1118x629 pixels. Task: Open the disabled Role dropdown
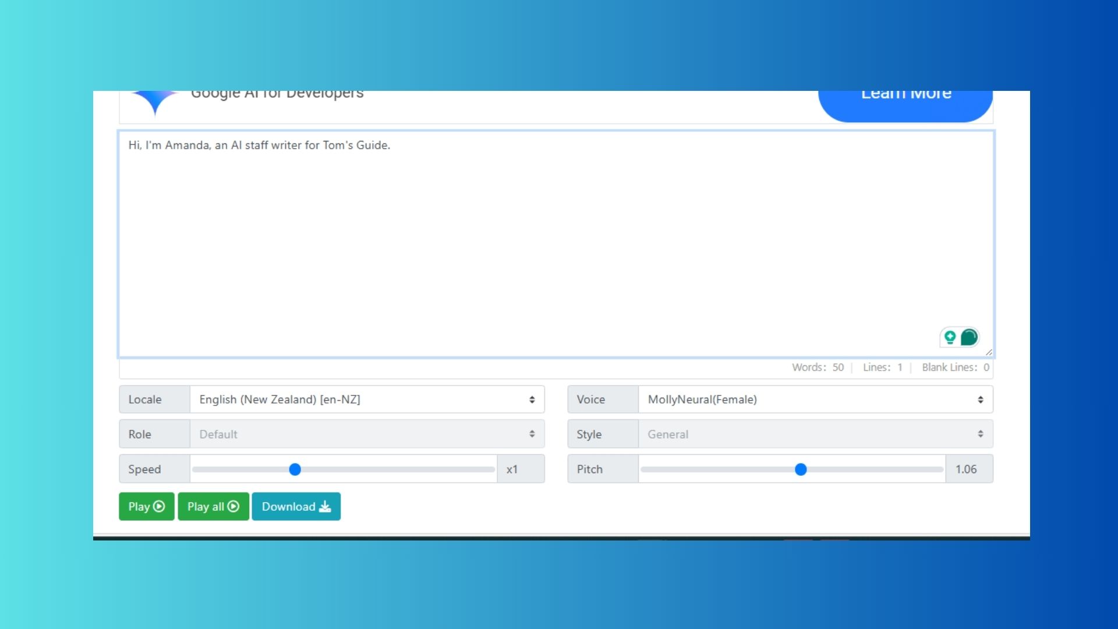[367, 434]
